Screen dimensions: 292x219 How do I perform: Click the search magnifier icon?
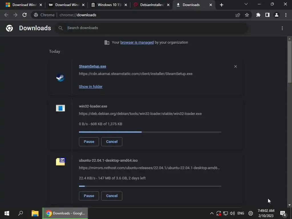60,28
